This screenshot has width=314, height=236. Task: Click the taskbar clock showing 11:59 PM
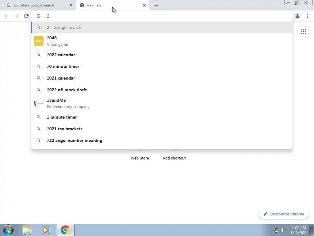click(298, 230)
